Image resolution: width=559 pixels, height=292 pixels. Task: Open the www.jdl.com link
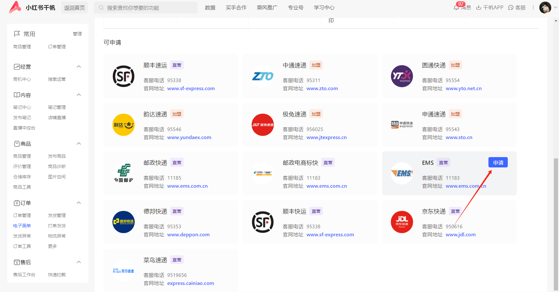pyautogui.click(x=461, y=235)
